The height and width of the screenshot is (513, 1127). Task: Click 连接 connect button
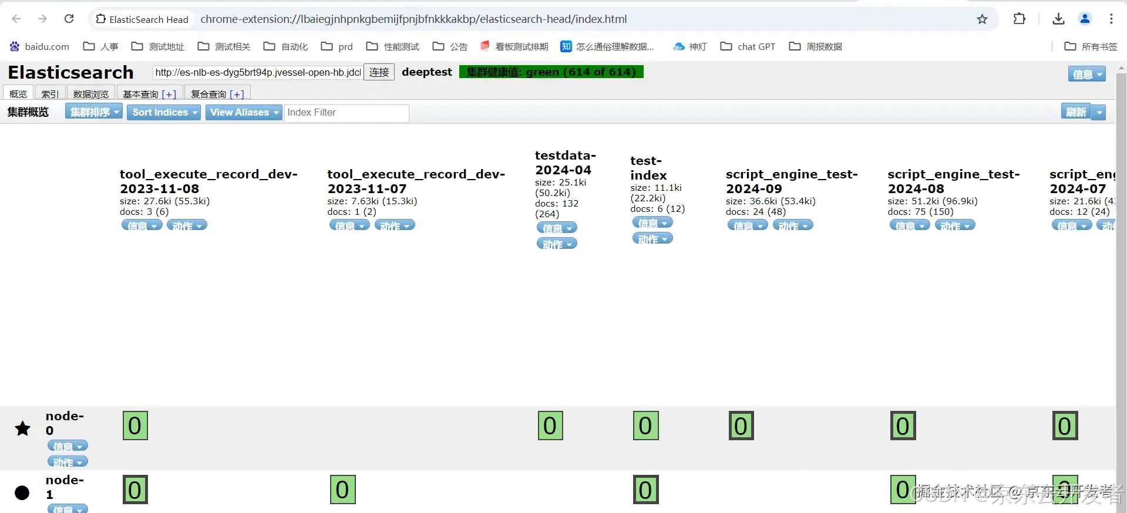pos(379,72)
